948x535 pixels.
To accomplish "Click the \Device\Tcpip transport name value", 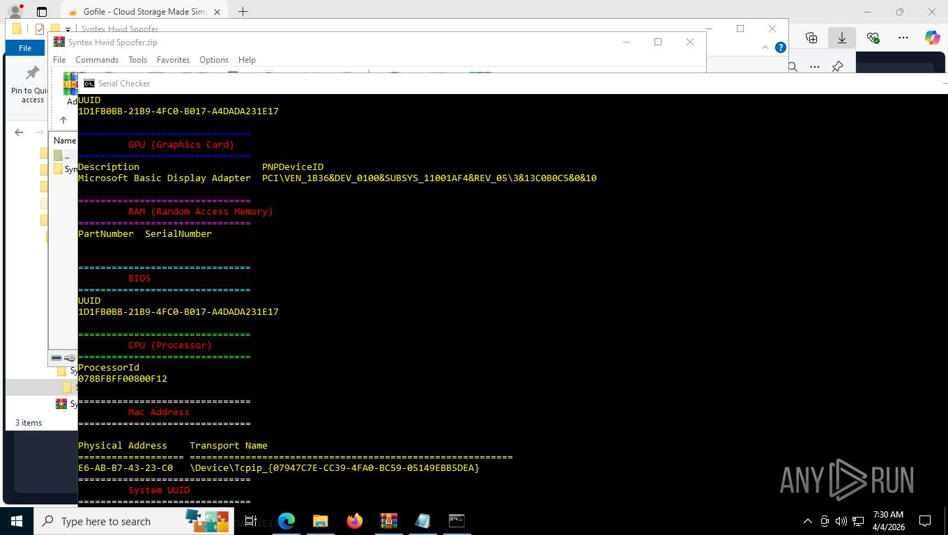I will tap(335, 468).
